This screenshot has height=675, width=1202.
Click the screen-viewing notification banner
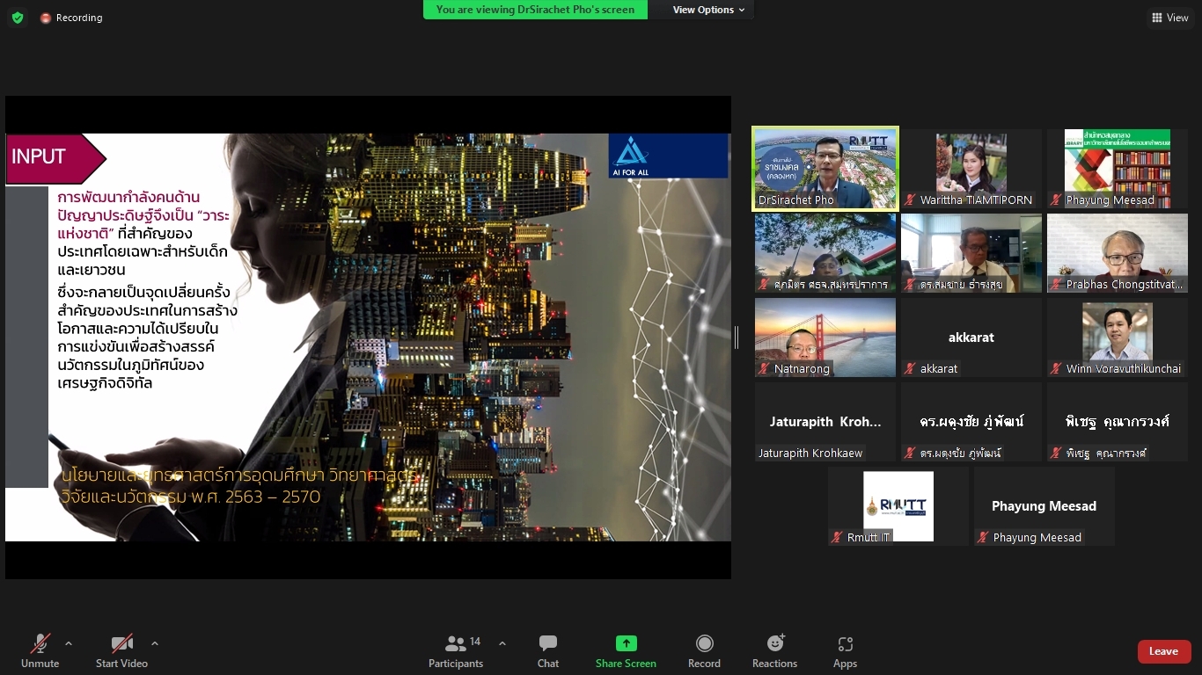click(535, 10)
